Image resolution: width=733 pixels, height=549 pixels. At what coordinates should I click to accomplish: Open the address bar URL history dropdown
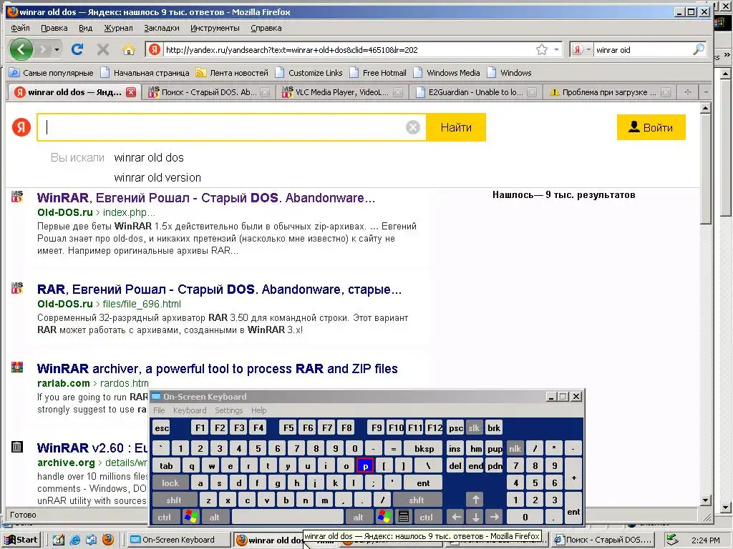[x=556, y=49]
